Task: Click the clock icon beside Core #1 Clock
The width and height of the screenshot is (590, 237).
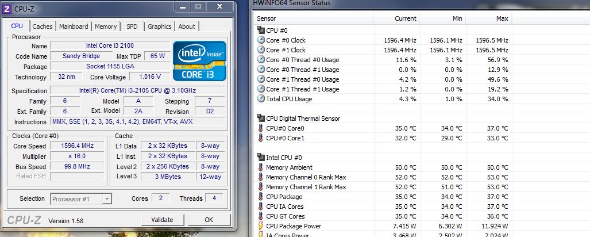Action: (x=261, y=49)
